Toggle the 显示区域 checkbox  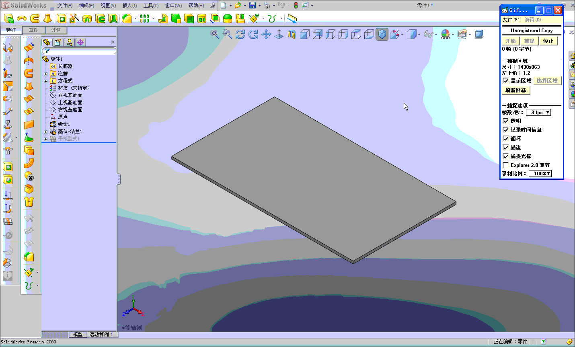pos(506,80)
